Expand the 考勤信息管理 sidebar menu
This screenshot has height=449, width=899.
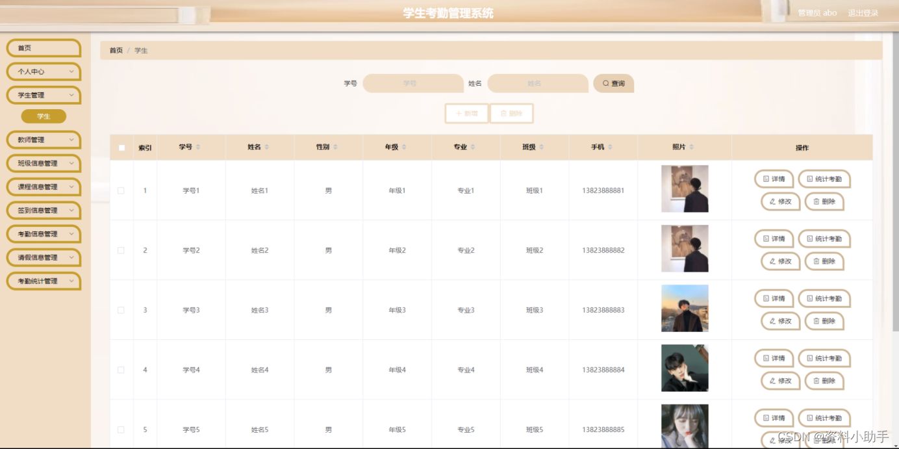(x=44, y=233)
